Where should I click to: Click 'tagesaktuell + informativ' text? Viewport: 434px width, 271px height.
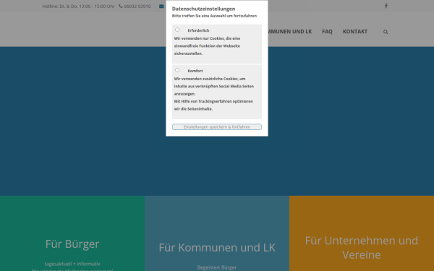[x=72, y=264]
